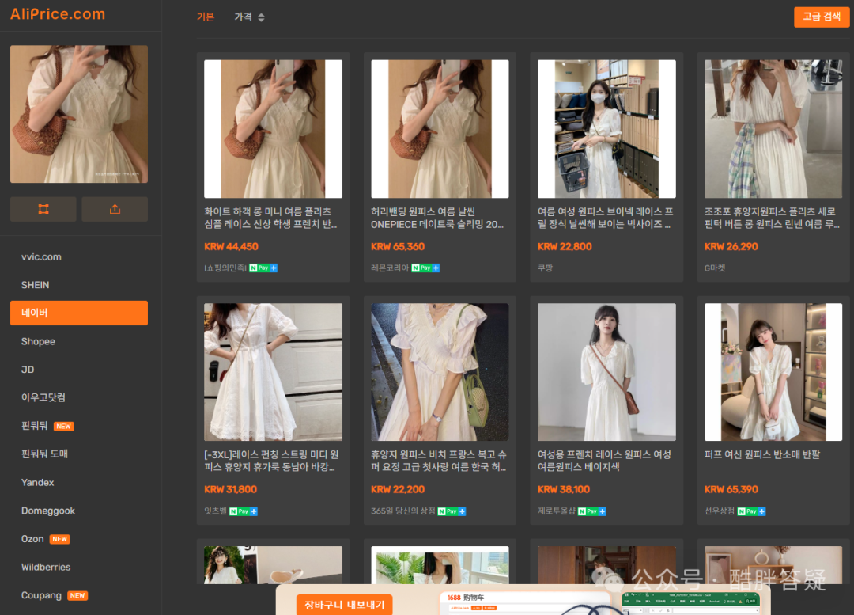Click the 선우상점 seller name

pos(720,511)
